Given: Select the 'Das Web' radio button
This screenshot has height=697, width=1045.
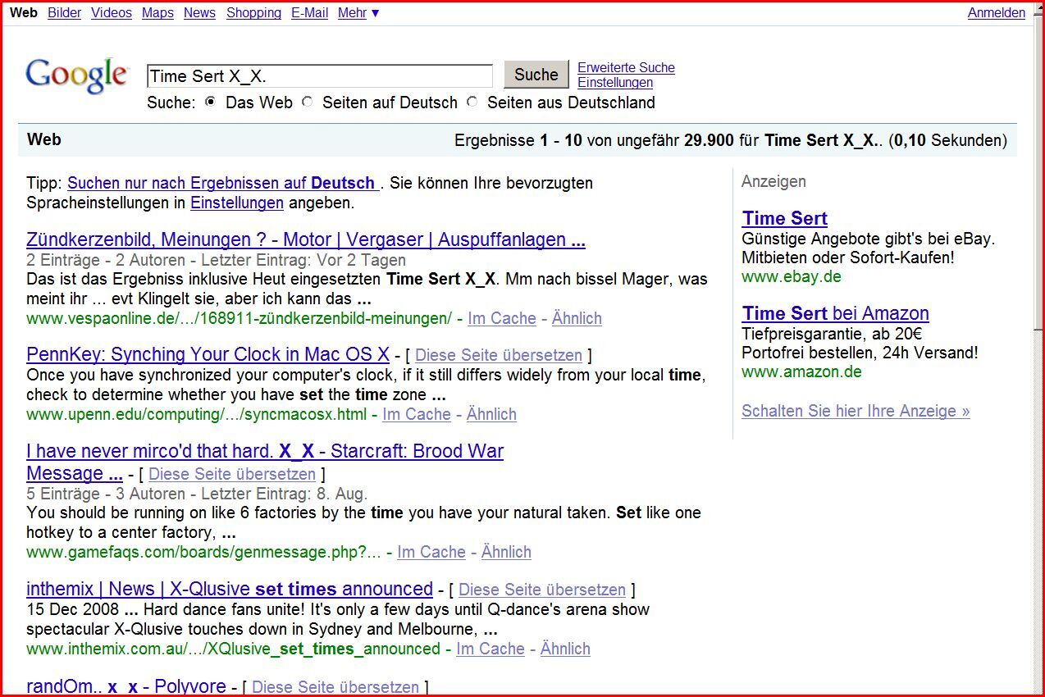Looking at the screenshot, I should [211, 102].
